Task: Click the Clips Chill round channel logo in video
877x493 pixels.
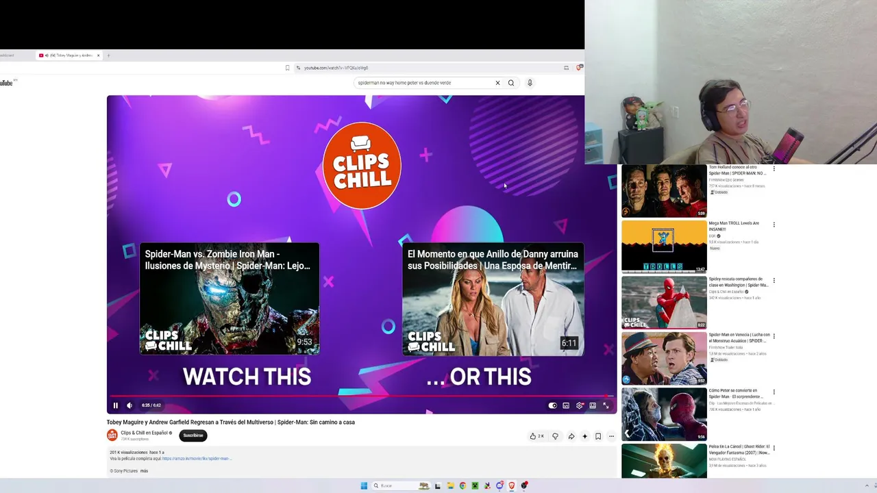Action: coord(362,166)
